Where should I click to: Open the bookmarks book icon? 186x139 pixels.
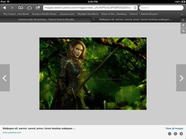pos(21,8)
